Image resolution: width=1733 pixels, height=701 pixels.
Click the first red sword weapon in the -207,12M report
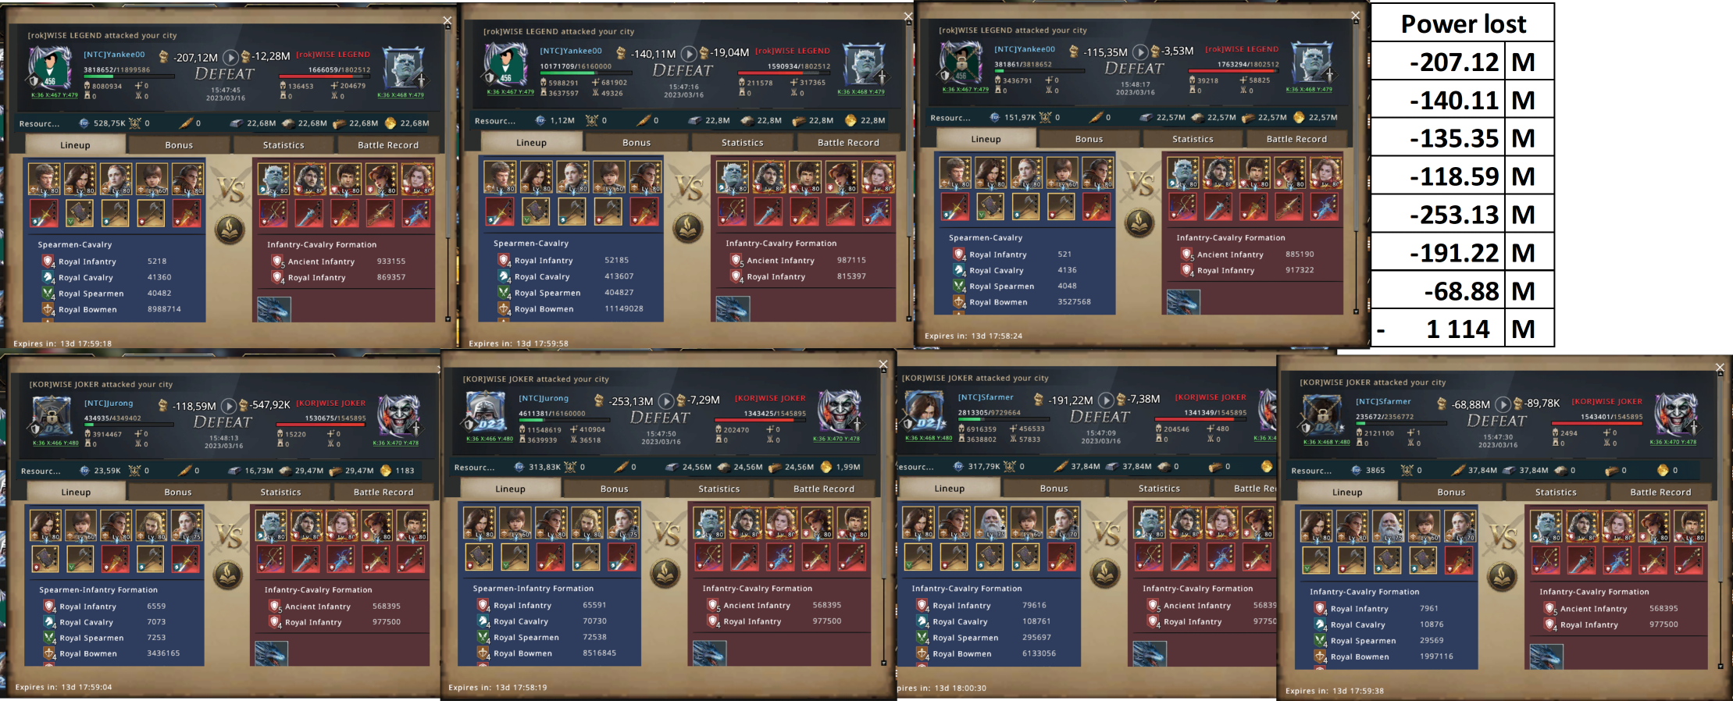(45, 213)
